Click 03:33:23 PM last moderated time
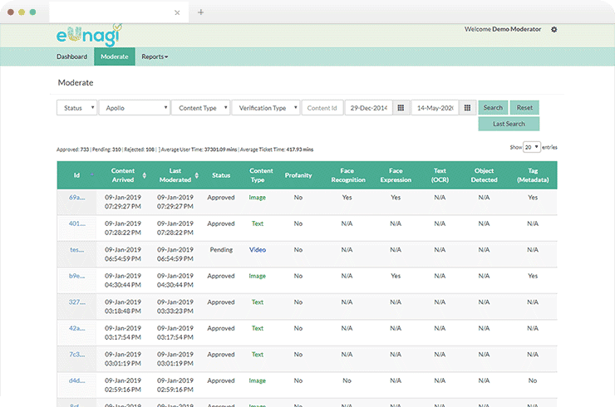Image resolution: width=615 pixels, height=407 pixels. [x=175, y=311]
